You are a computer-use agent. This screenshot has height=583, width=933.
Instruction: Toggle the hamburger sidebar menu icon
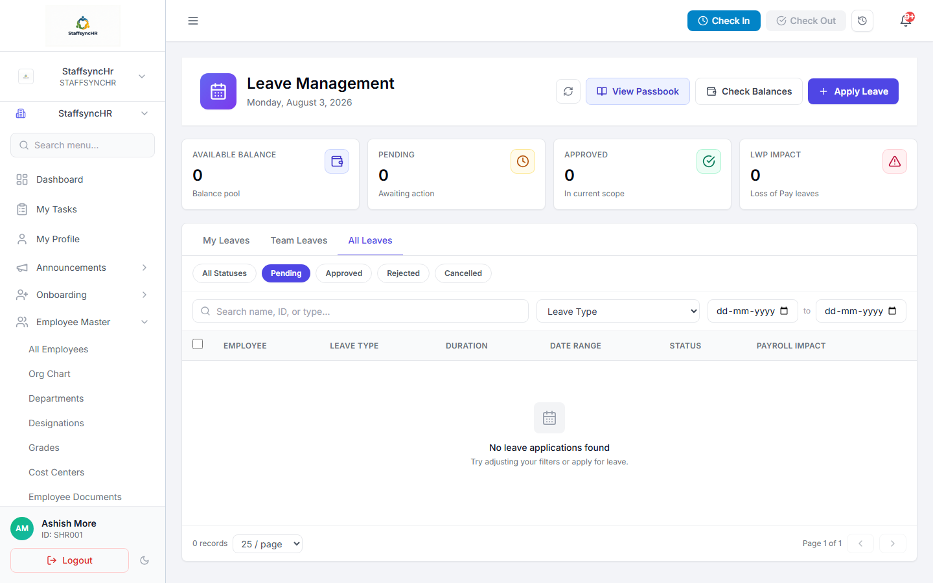(x=193, y=21)
